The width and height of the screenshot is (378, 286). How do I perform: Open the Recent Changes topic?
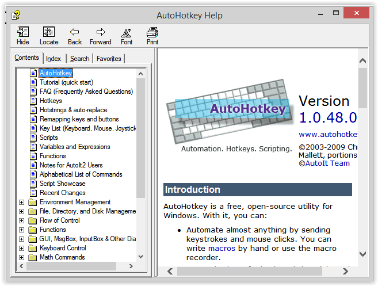(63, 193)
